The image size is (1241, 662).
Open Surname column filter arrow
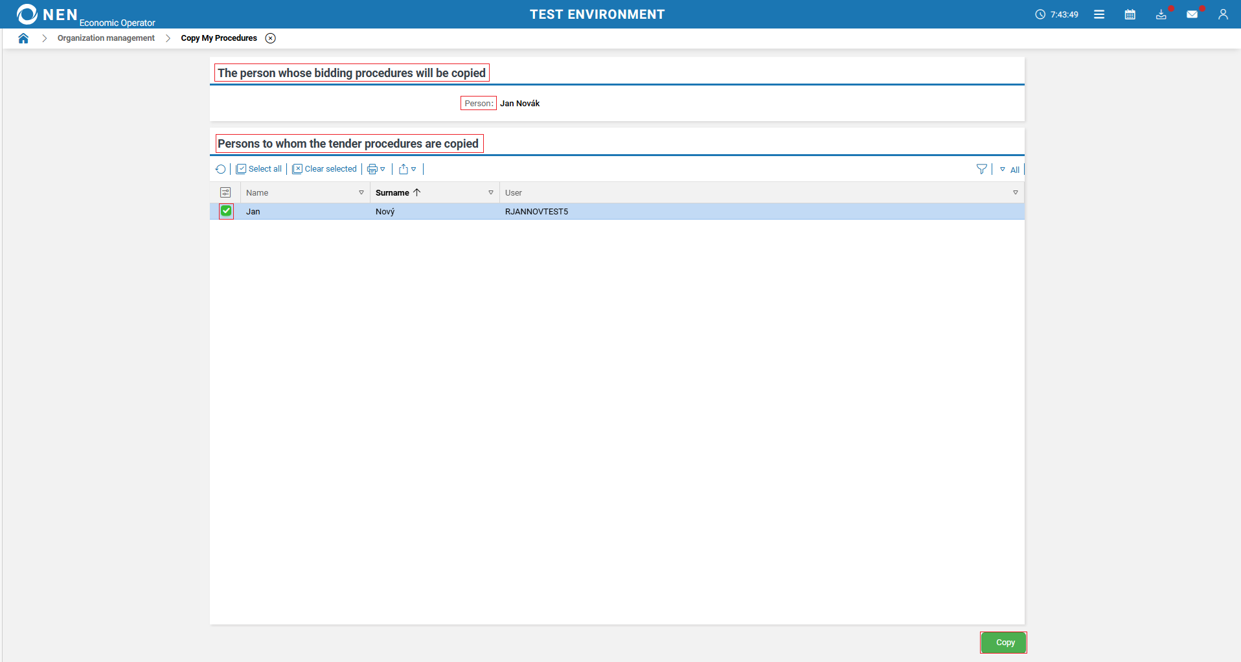491,192
